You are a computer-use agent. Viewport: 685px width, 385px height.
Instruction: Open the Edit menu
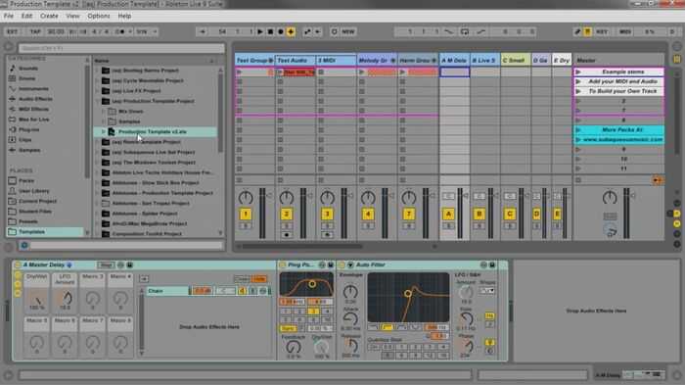(x=26, y=16)
